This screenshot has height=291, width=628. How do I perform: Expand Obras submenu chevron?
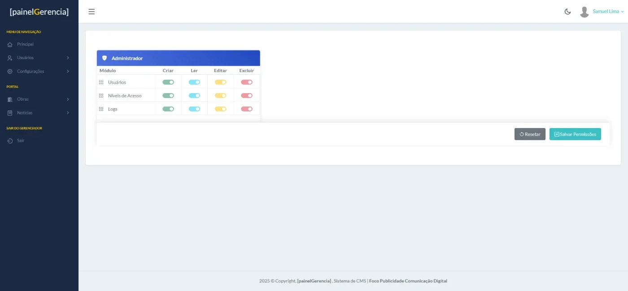[x=68, y=99]
